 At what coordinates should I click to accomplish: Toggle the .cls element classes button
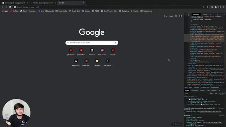point(216,94)
